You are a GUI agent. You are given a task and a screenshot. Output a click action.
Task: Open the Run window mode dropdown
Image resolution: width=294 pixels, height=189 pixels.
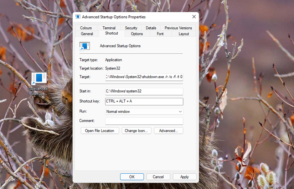pos(144,111)
